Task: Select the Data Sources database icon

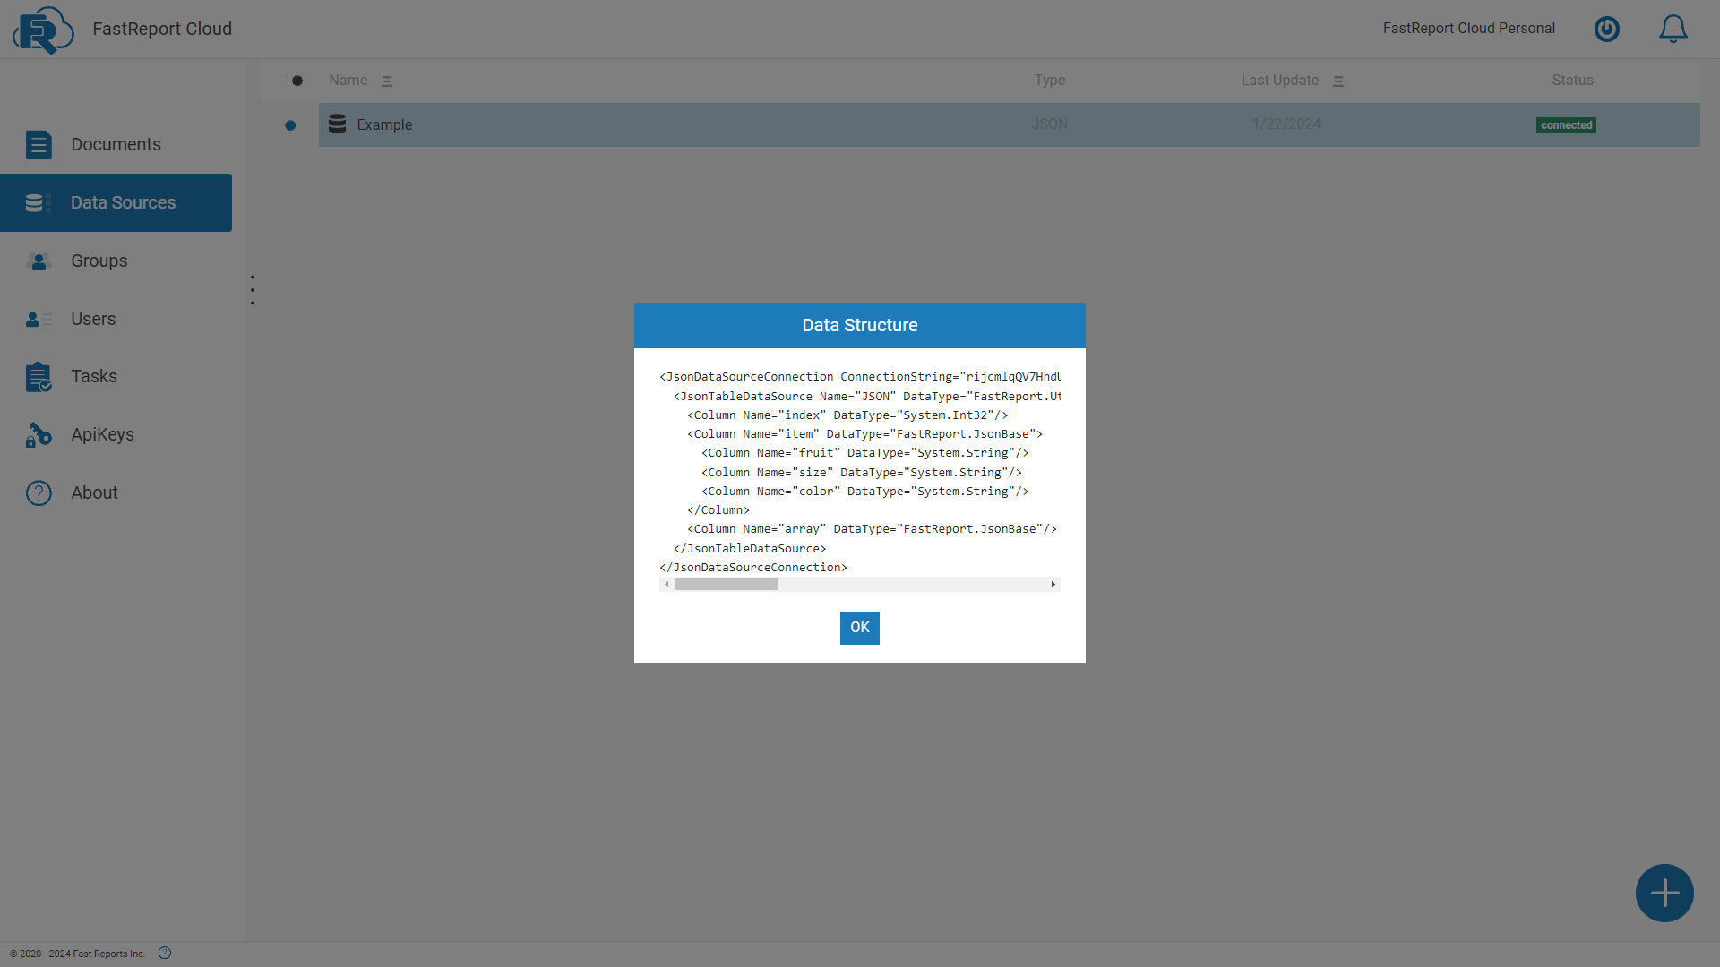Action: tap(36, 202)
